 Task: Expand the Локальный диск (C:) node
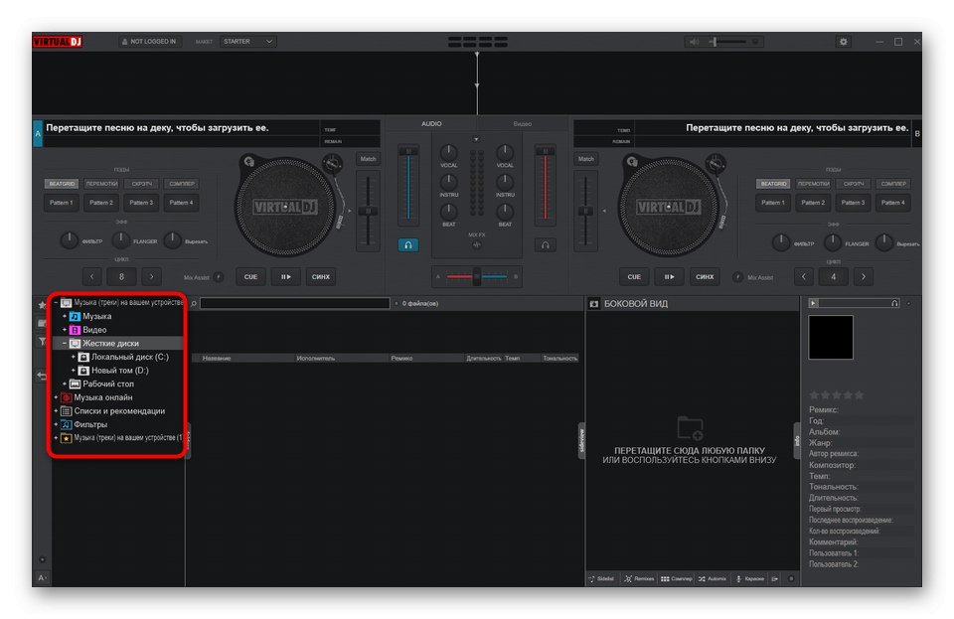pos(74,357)
